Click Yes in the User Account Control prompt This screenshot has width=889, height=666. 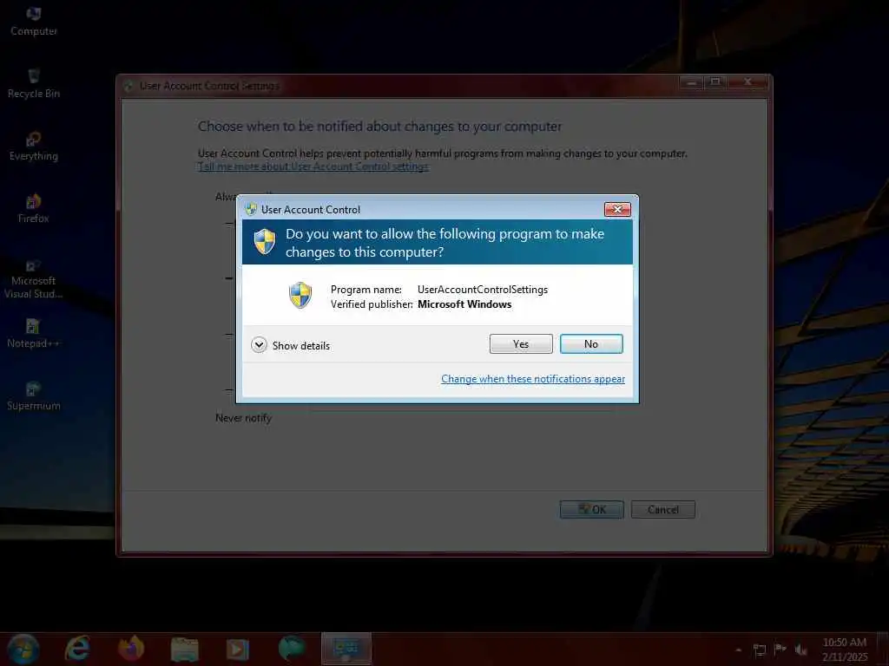521,343
